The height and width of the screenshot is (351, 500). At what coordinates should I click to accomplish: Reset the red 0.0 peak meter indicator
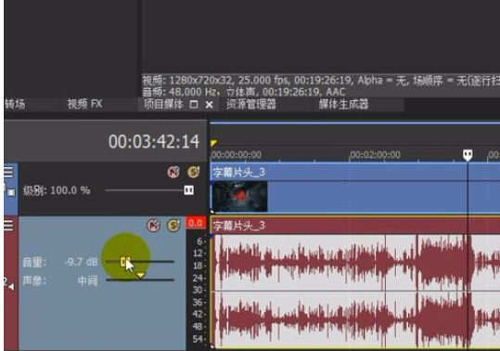click(196, 223)
